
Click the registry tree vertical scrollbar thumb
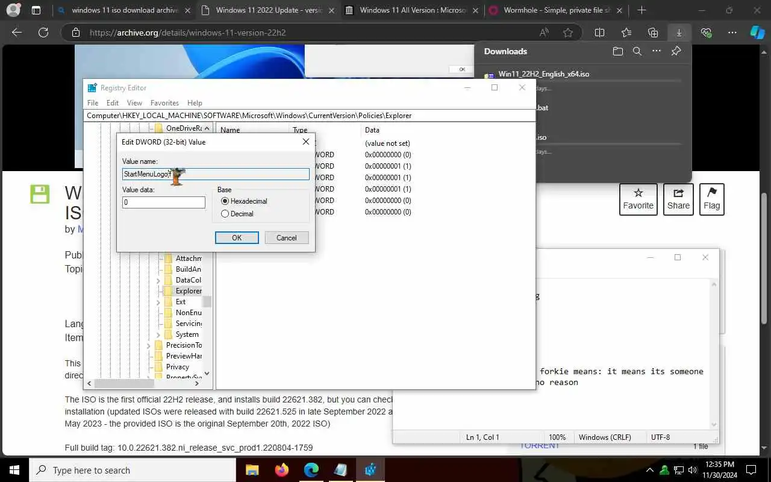(207, 301)
